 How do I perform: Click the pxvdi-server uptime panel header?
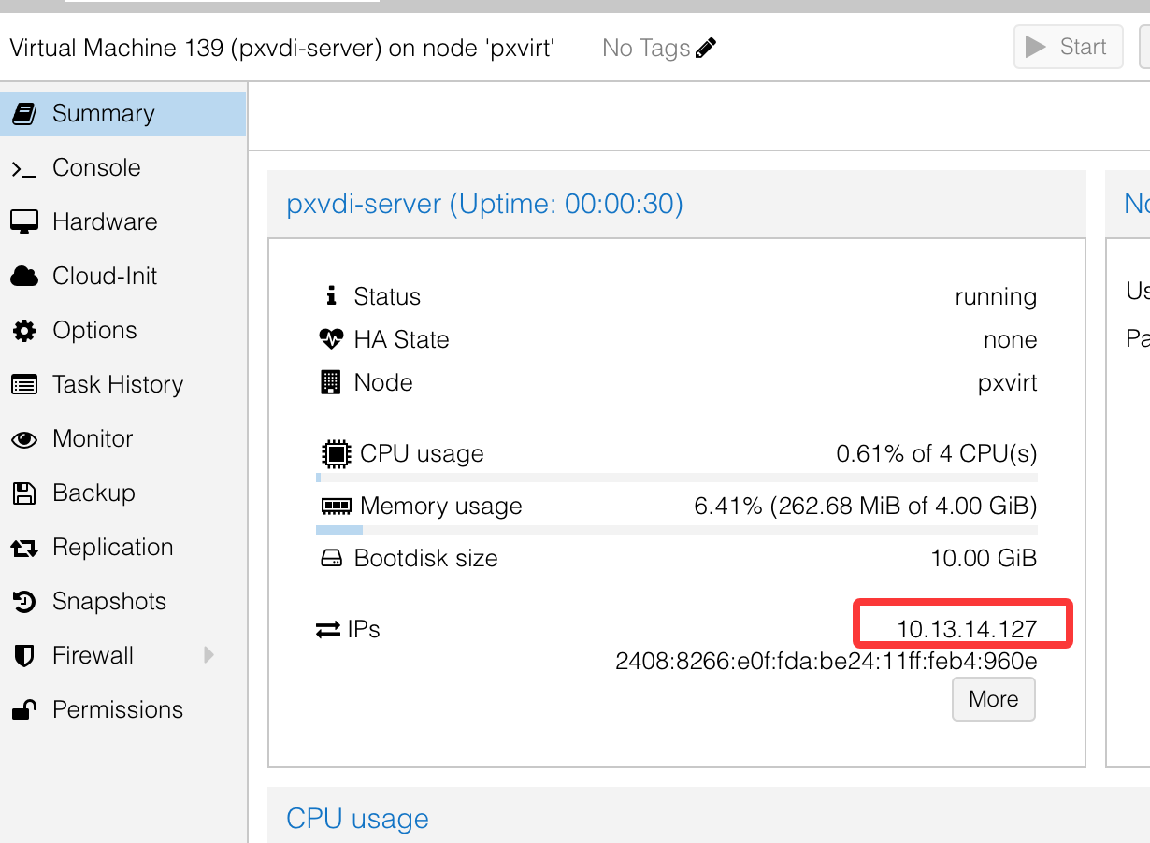click(677, 204)
